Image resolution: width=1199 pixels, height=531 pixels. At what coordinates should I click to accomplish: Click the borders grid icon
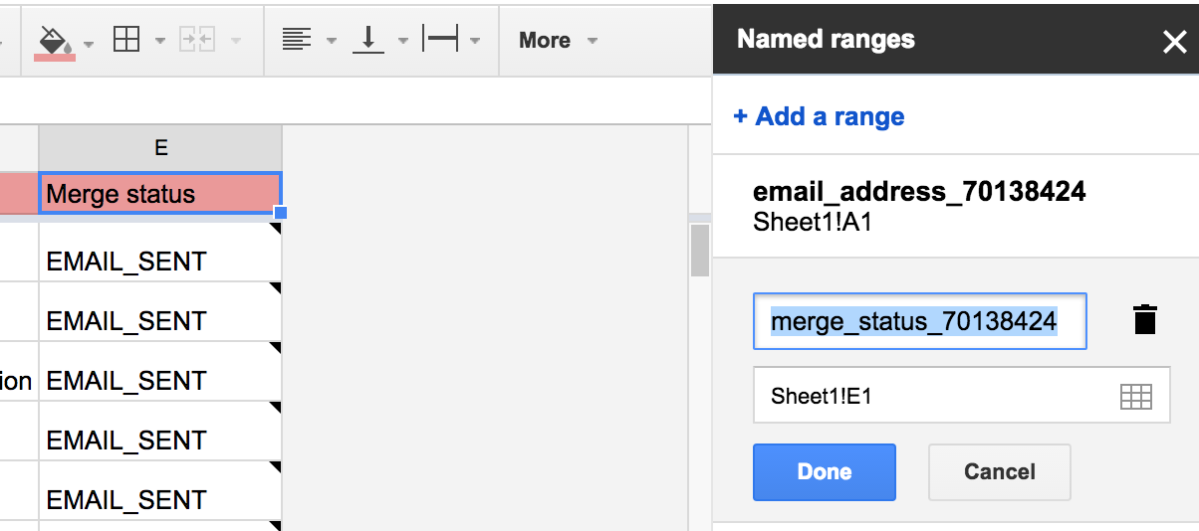coord(126,40)
